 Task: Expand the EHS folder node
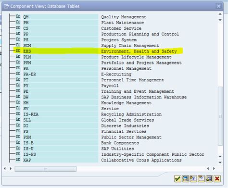click(18, 50)
